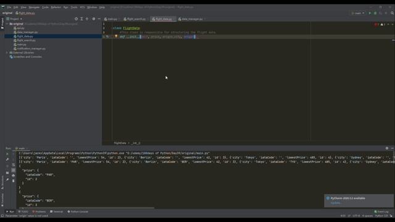The image size is (395, 222).
Task: Open the Python Console tool window
Action: pyautogui.click(x=78, y=212)
